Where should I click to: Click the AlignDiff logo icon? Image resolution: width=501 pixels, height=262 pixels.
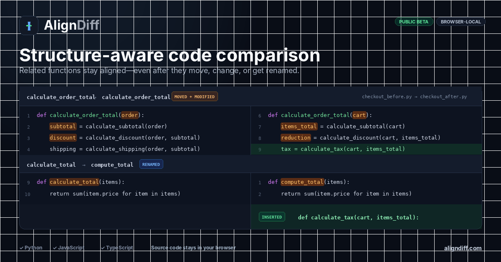29,26
